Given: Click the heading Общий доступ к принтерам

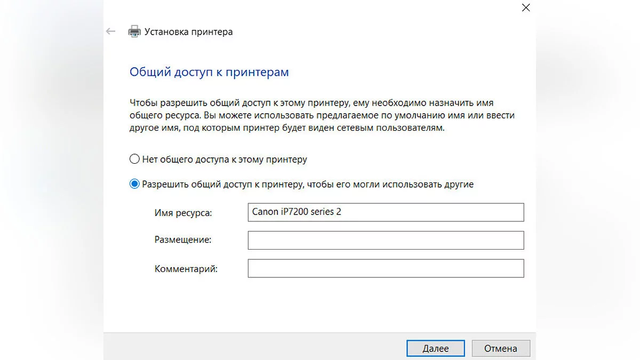Looking at the screenshot, I should point(209,72).
